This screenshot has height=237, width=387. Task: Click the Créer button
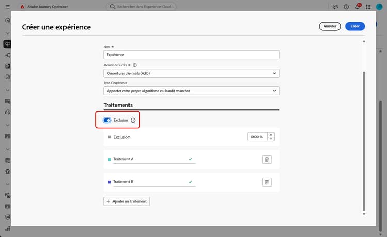tap(355, 26)
